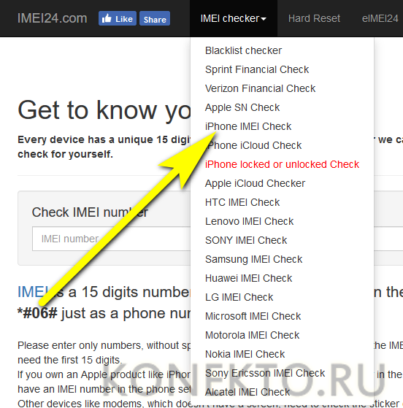Image resolution: width=403 pixels, height=408 pixels.
Task: Select Blacklist checker from the menu
Action: click(x=243, y=50)
